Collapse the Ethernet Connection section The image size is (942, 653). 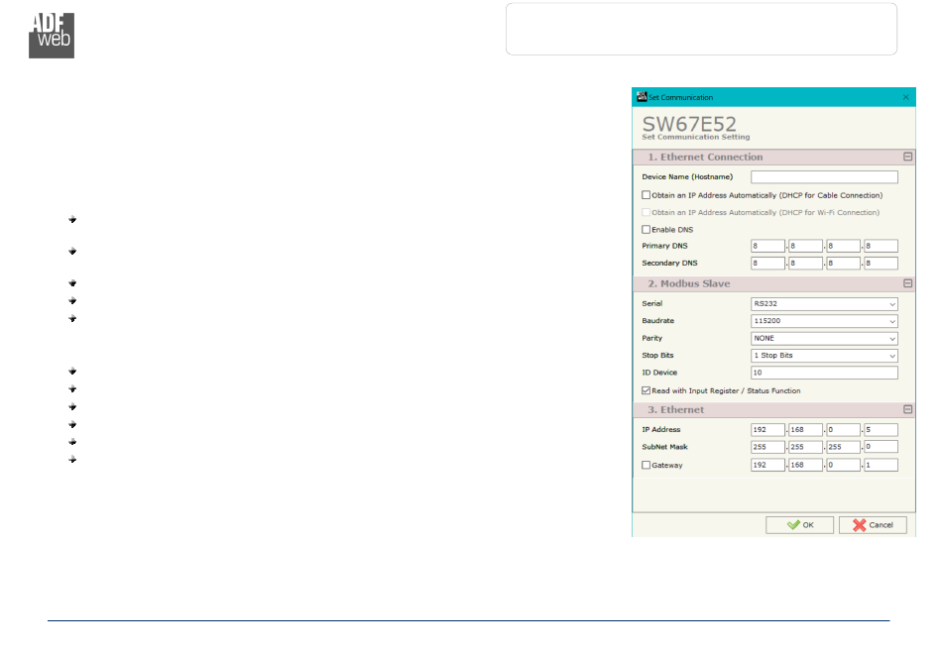(907, 157)
